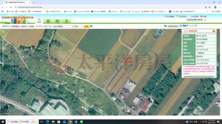Expand the 查詢條件 query type dropdown

click(x=15, y=26)
